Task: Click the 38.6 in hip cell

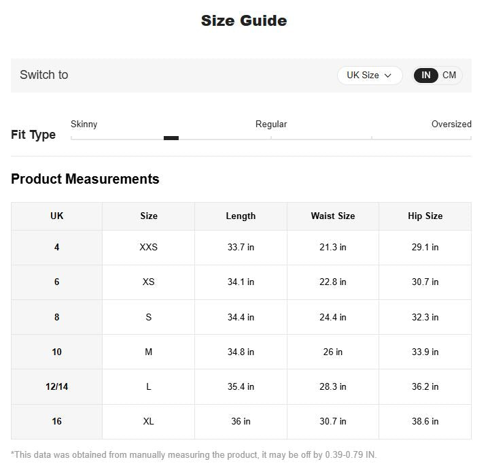Action: (425, 422)
